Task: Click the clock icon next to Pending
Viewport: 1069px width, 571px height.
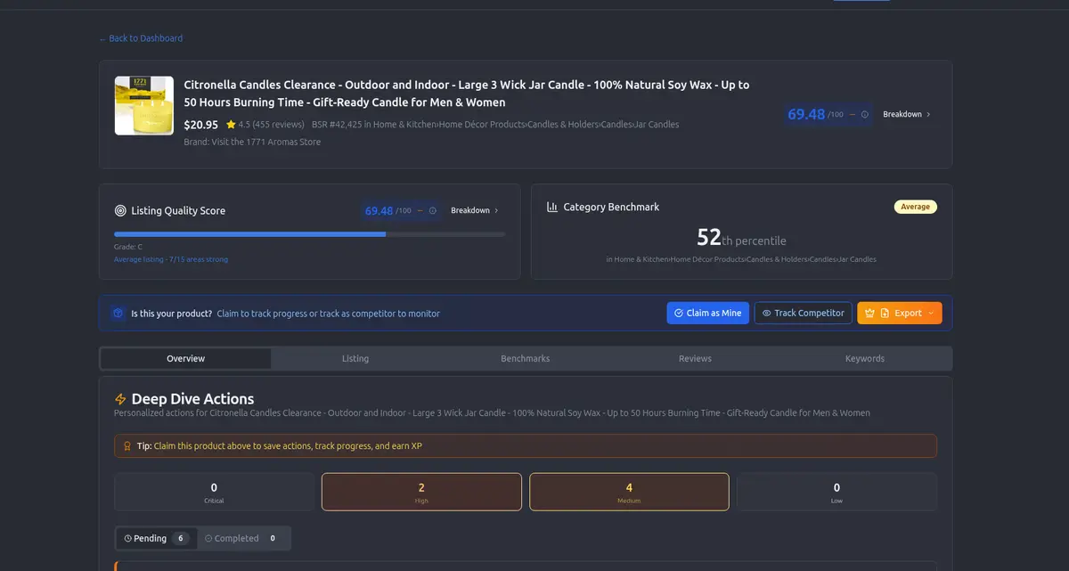Action: (x=130, y=538)
